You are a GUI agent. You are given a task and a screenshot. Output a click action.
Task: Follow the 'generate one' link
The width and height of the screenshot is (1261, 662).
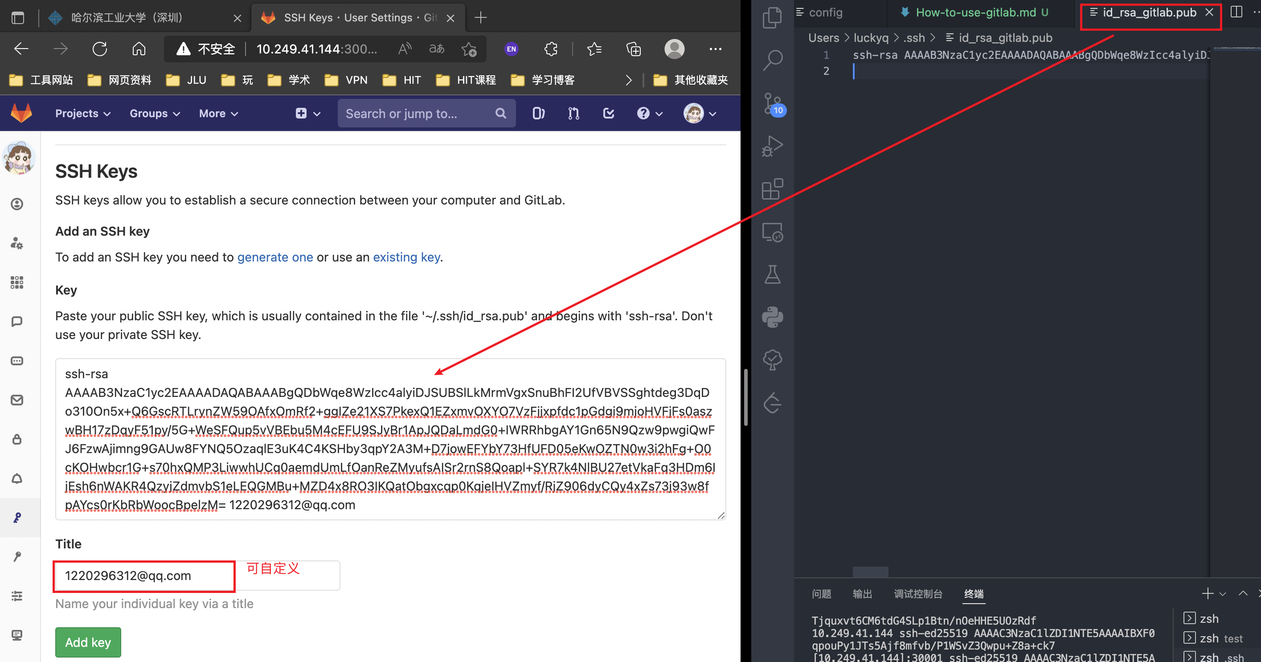[x=275, y=257]
